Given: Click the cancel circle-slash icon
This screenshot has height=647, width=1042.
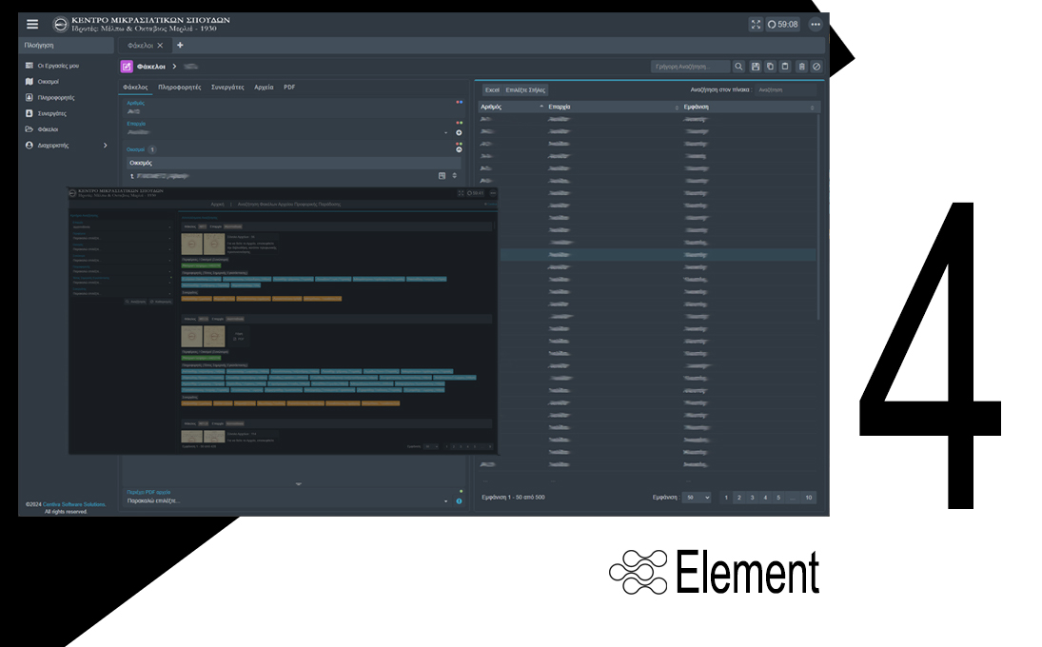Looking at the screenshot, I should click(x=816, y=67).
